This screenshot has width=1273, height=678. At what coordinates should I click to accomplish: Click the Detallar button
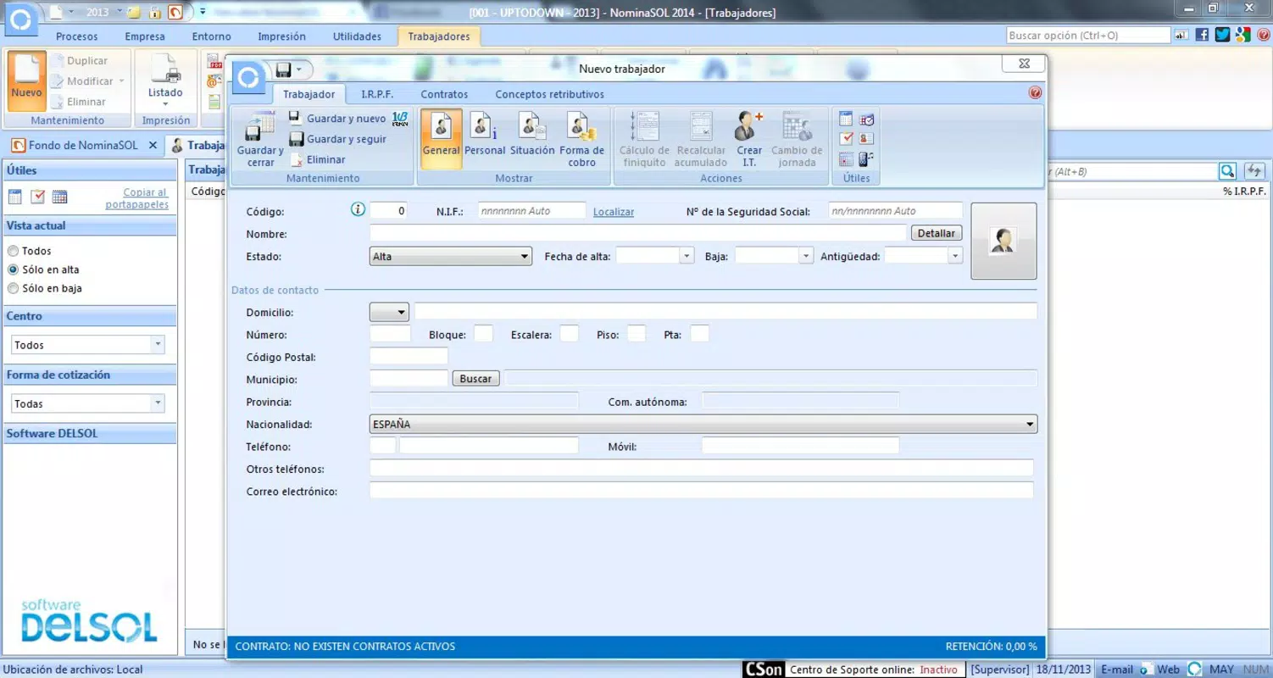click(x=937, y=233)
